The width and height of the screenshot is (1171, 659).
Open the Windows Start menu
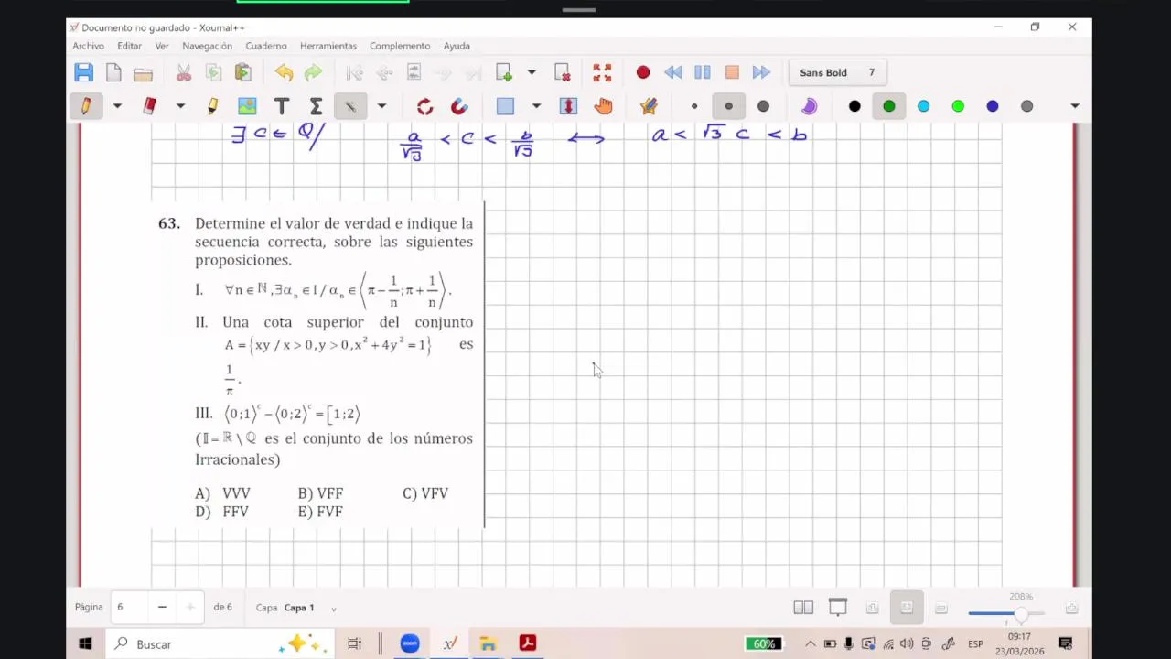tap(85, 644)
